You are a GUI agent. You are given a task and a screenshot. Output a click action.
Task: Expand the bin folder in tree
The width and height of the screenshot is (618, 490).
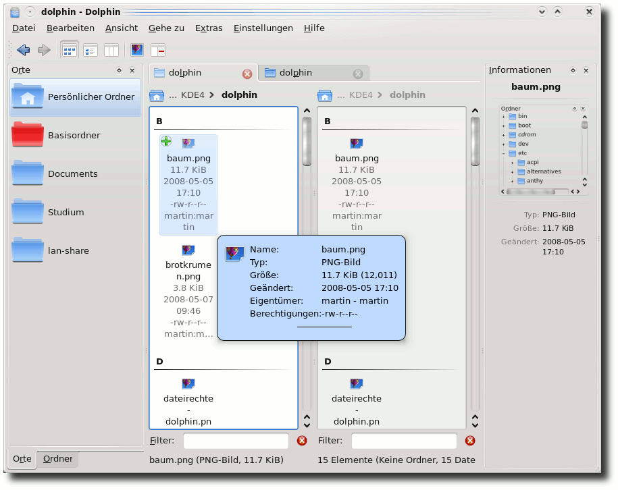pos(503,117)
